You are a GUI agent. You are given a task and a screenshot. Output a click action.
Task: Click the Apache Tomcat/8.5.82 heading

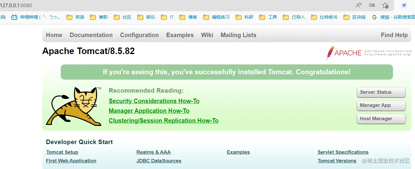pyautogui.click(x=88, y=51)
